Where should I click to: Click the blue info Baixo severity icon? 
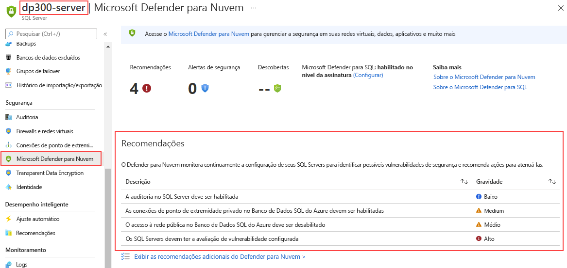point(479,197)
